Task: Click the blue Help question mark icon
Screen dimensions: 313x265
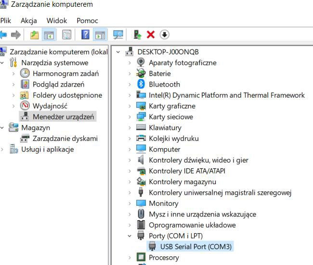Action: pos(85,35)
